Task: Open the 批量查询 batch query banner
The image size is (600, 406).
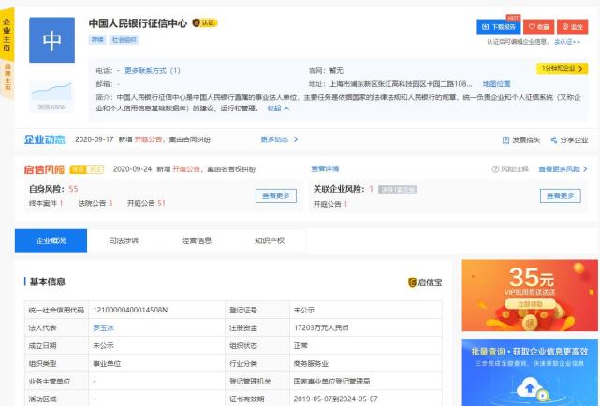Action: (530, 372)
